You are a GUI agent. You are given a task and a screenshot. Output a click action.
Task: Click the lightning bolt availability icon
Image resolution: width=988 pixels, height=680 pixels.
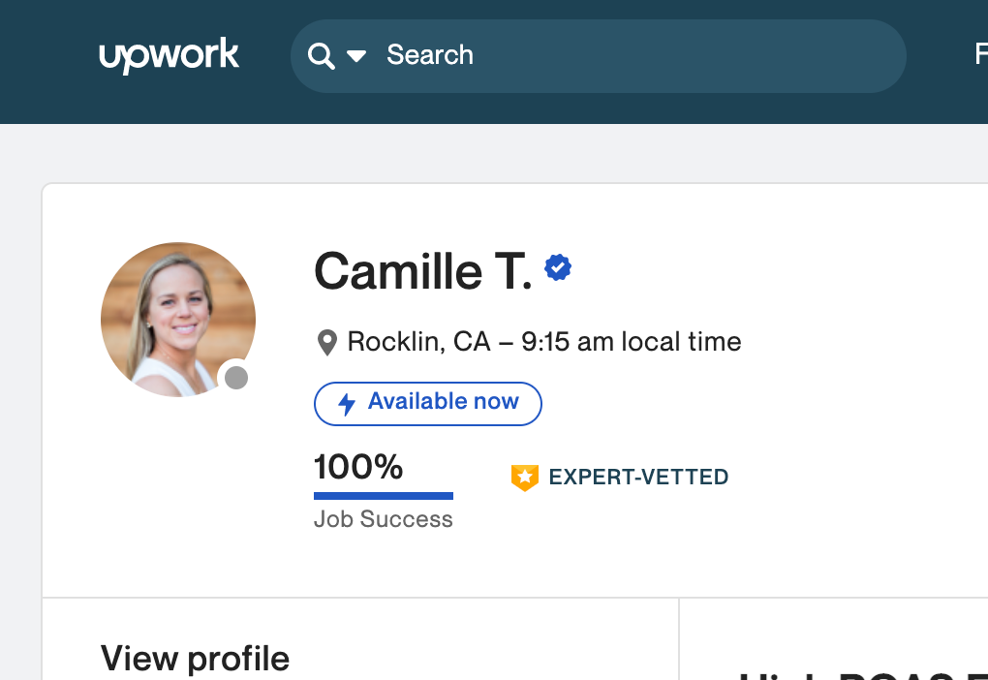[x=346, y=404]
